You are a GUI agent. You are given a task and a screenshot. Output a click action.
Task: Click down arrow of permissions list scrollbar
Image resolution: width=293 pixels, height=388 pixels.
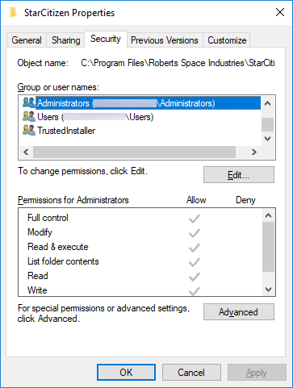[268, 290]
